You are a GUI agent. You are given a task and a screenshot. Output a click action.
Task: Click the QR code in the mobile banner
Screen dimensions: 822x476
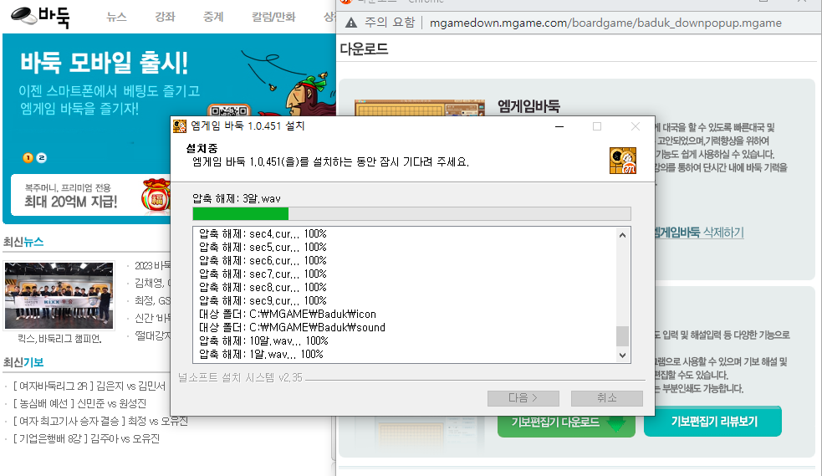(229, 110)
